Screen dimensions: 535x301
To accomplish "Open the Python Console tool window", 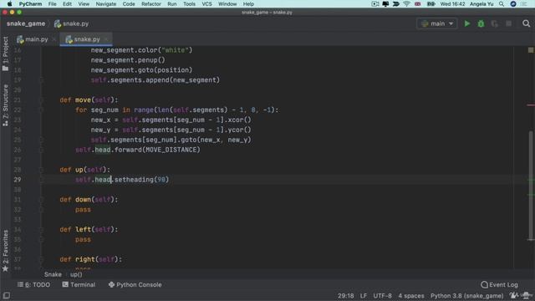I will click(135, 284).
